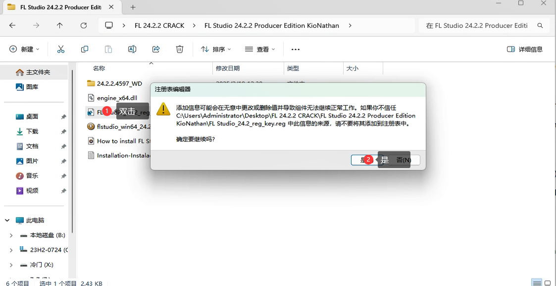Sort by the 类型 column header
The image size is (556, 286).
click(x=293, y=68)
